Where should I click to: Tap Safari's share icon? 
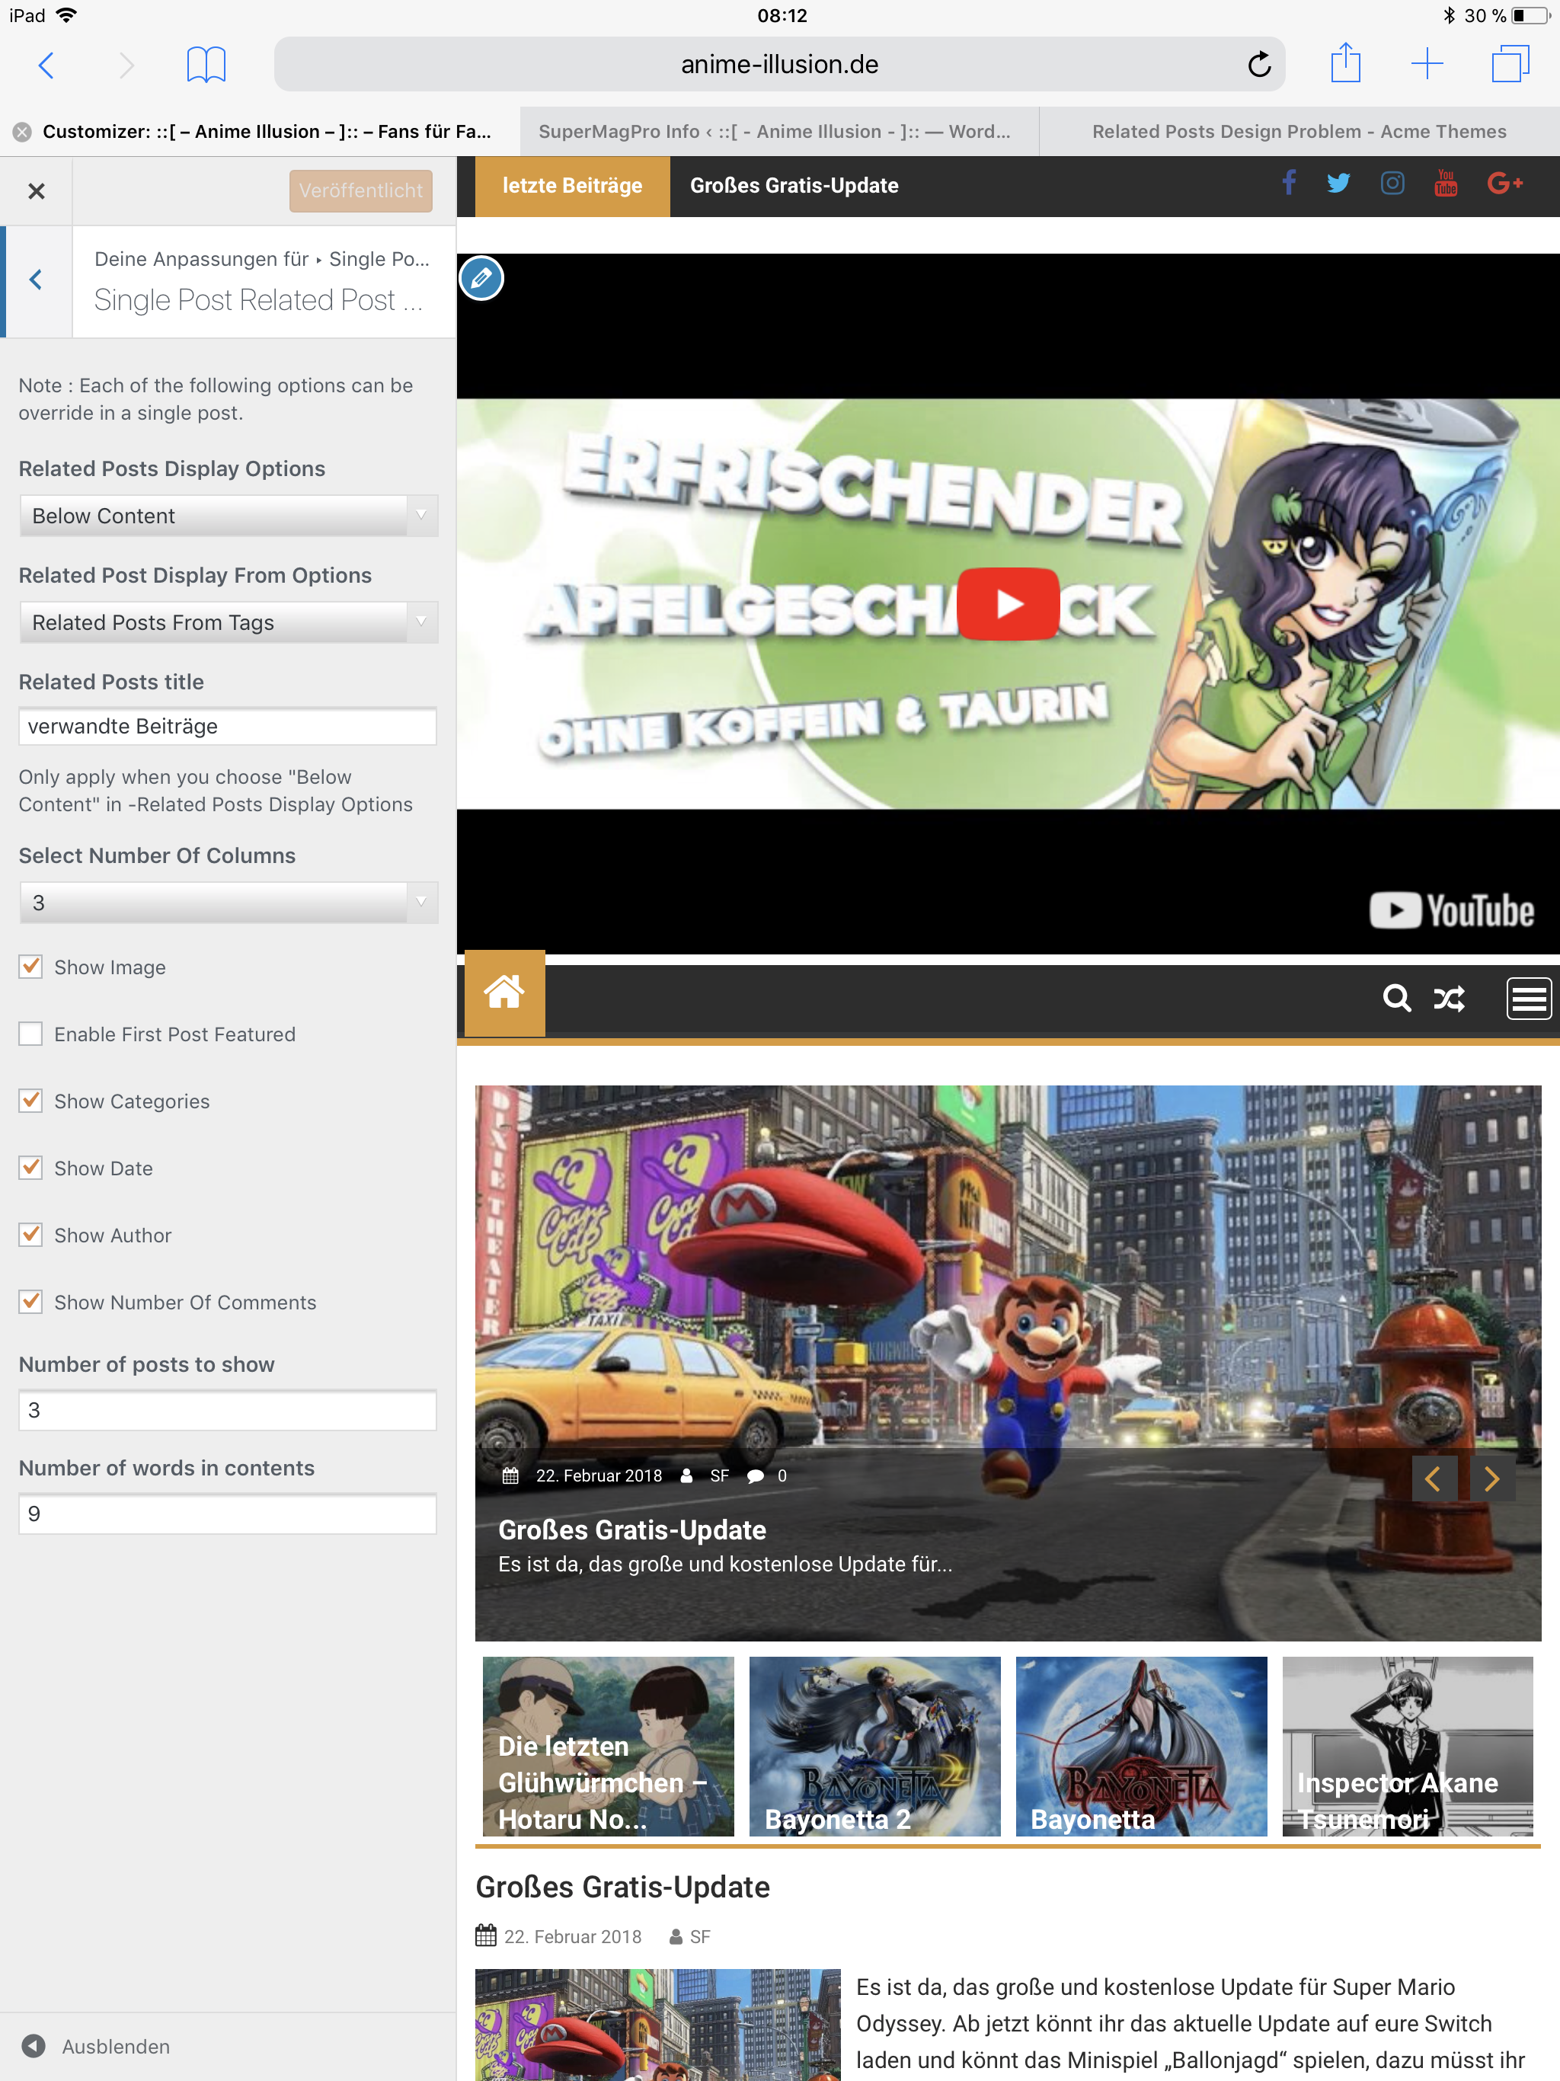pos(1345,64)
